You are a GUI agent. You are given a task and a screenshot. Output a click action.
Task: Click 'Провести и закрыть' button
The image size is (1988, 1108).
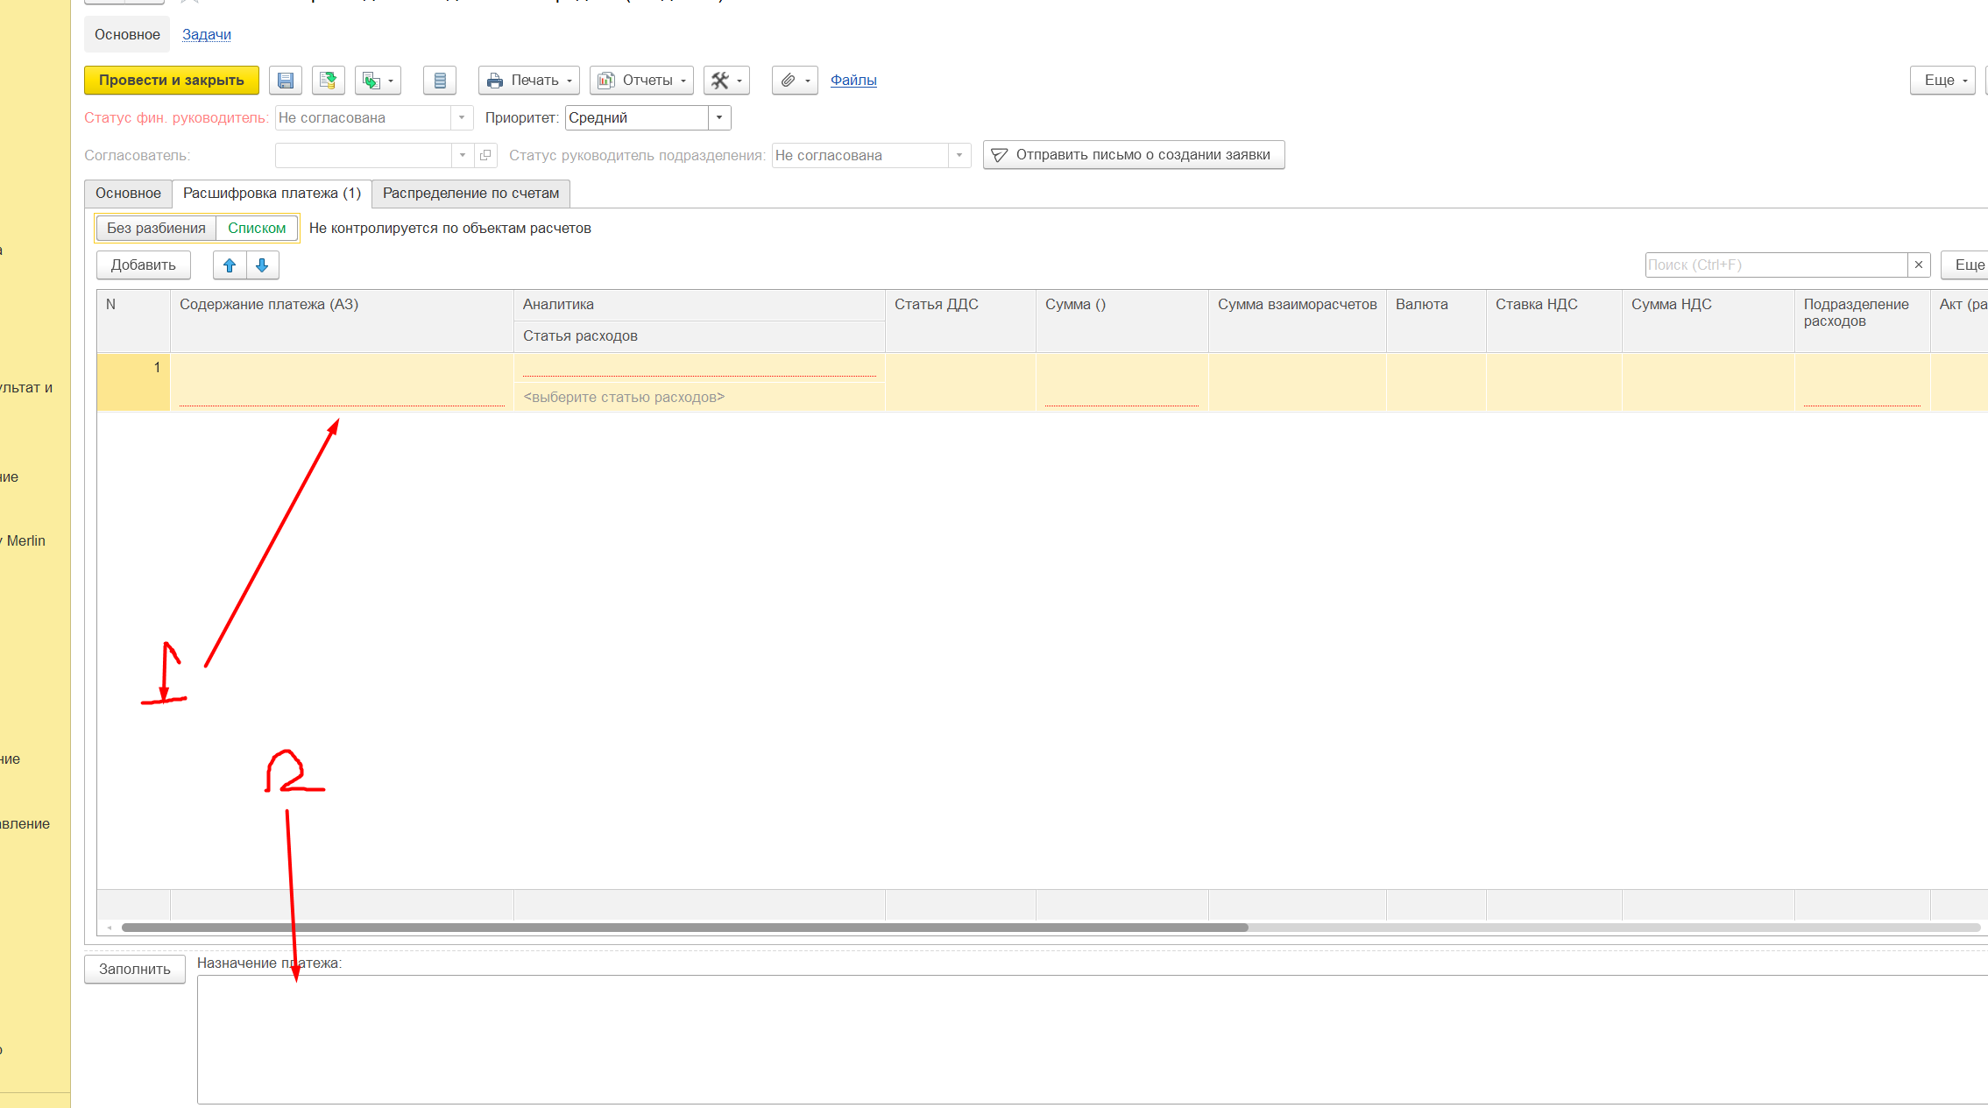coord(172,81)
